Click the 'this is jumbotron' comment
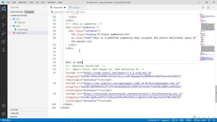This screenshot has width=217, height=122. (84, 24)
